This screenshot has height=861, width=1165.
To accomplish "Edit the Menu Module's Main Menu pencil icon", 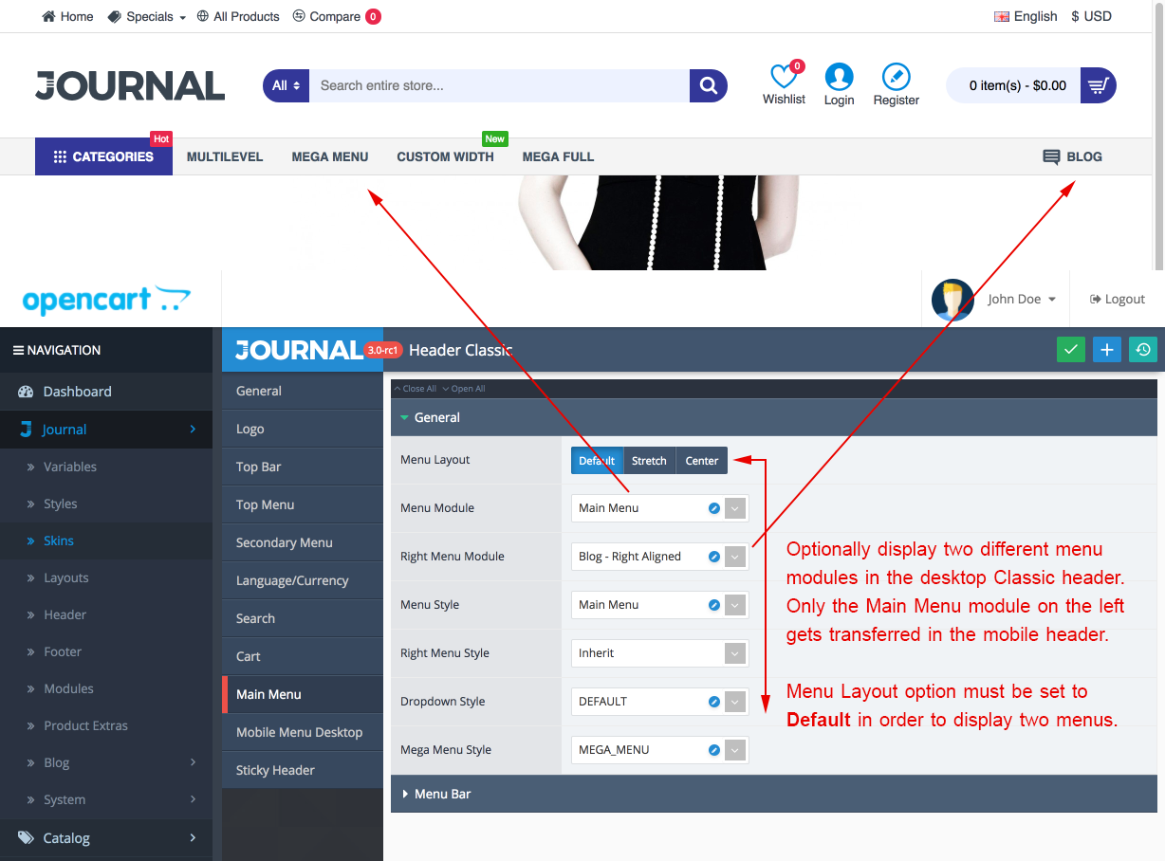I will coord(714,508).
